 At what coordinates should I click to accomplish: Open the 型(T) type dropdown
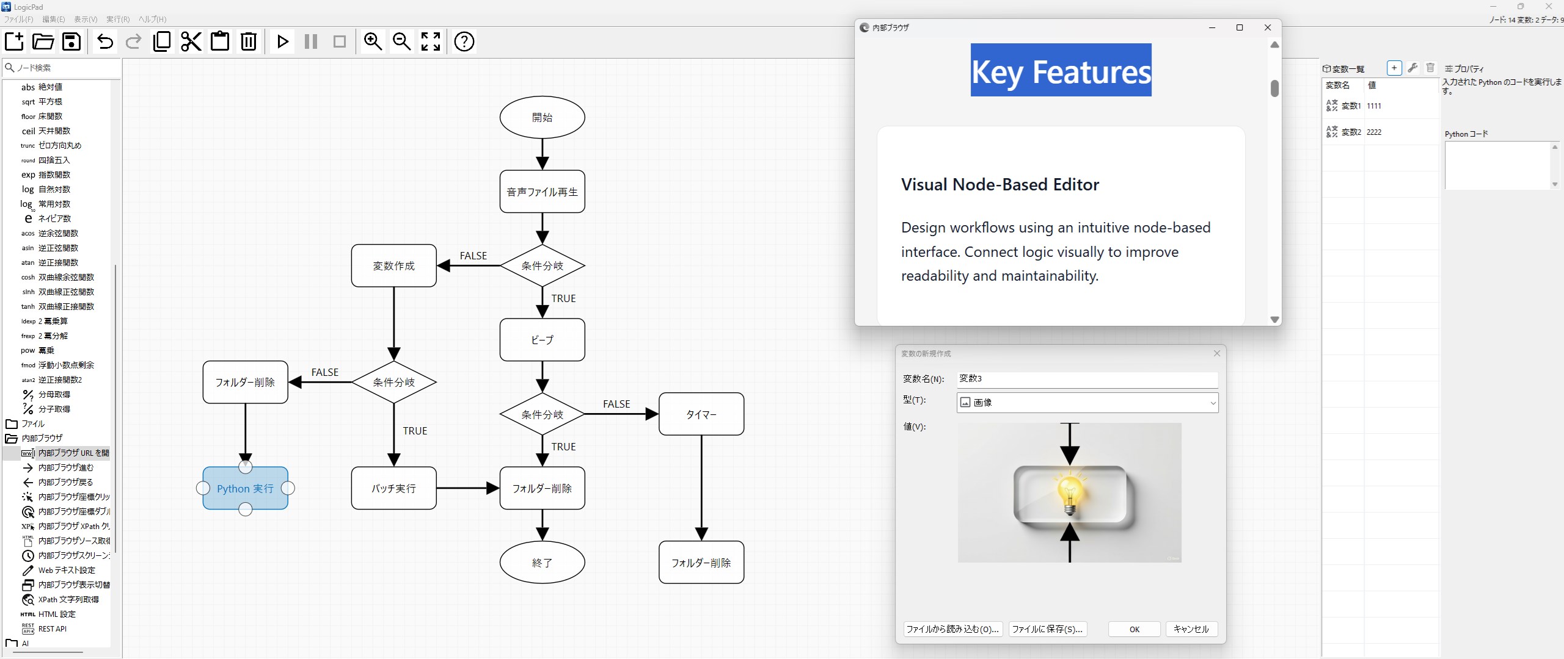click(1087, 403)
